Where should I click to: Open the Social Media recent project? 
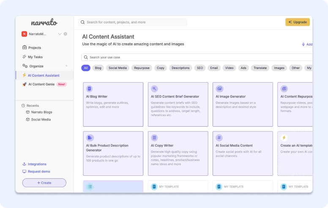click(x=41, y=119)
